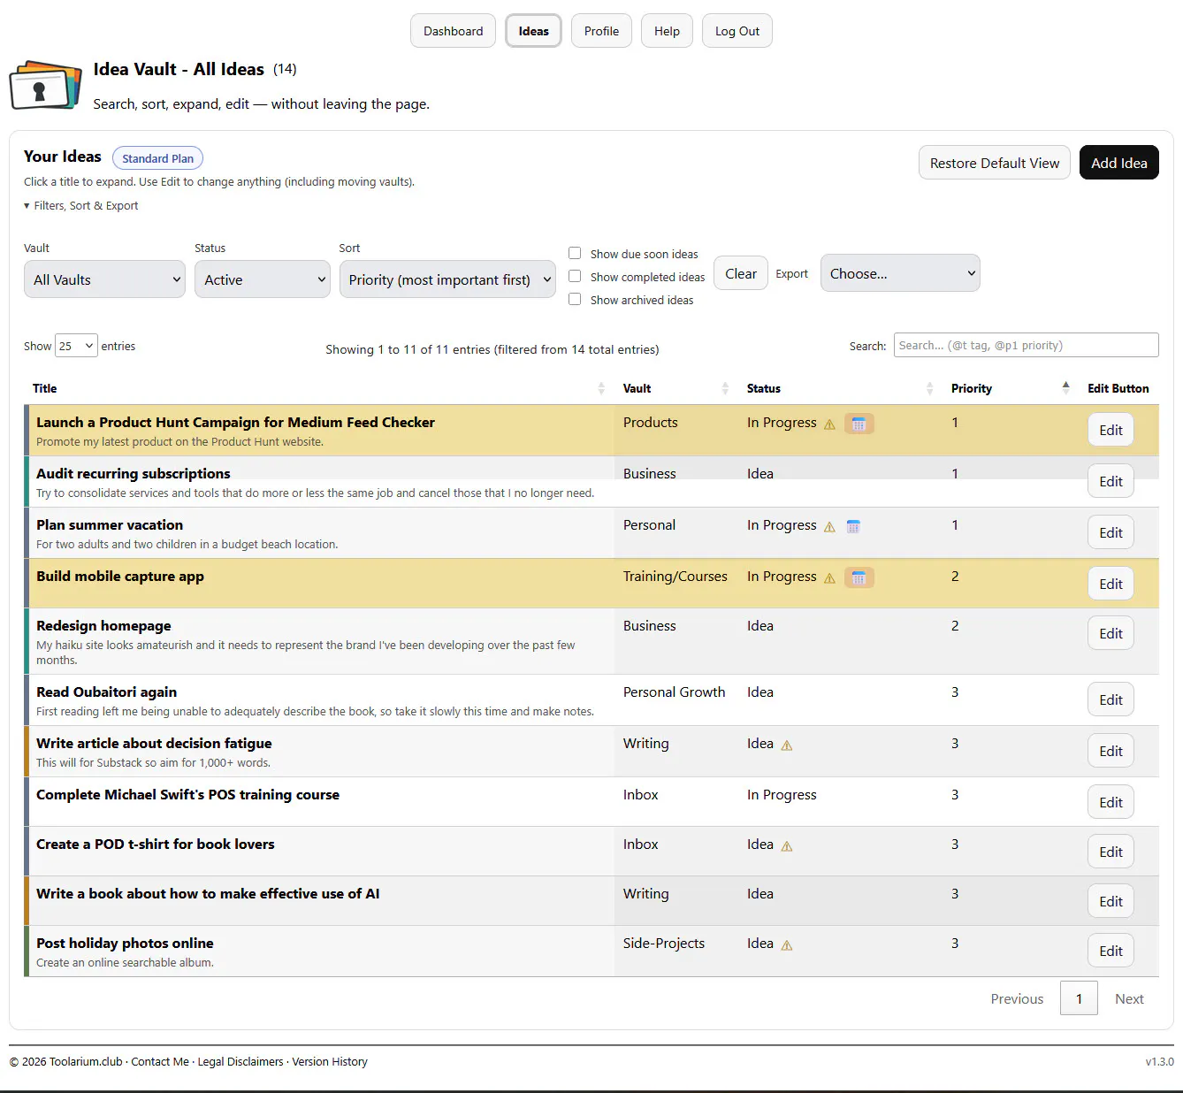Edit the book about AI idea
The image size is (1183, 1093).
tap(1110, 901)
